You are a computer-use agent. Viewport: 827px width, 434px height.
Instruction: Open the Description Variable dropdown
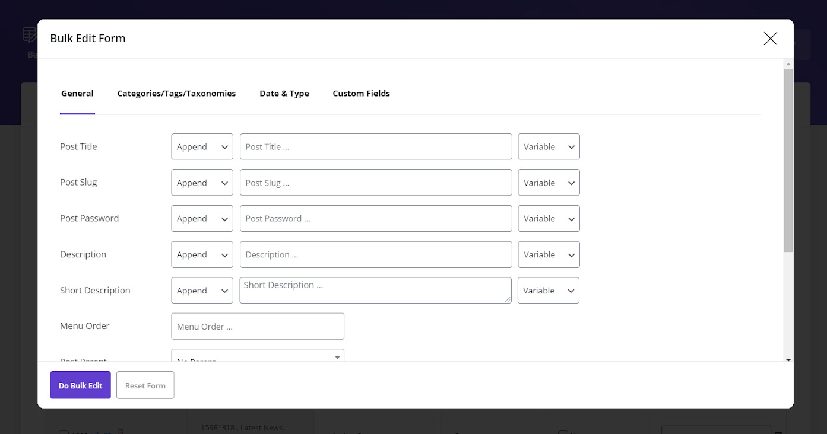point(549,254)
